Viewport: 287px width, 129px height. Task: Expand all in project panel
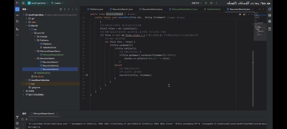click(x=65, y=9)
